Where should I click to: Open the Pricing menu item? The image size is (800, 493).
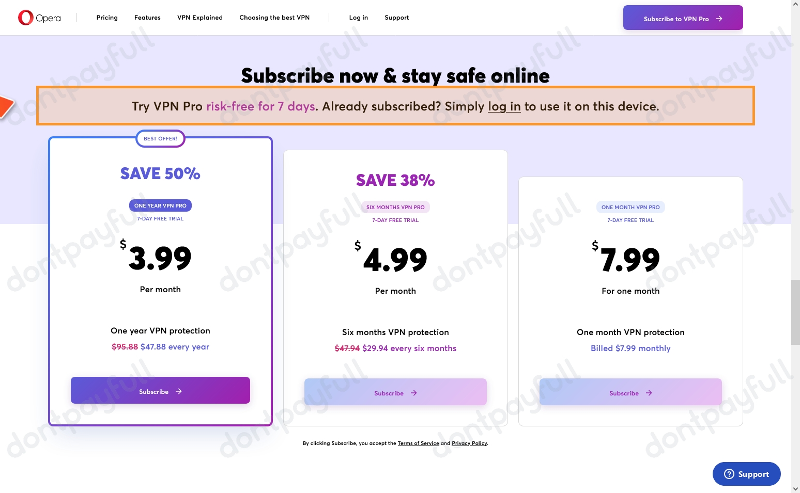click(107, 18)
